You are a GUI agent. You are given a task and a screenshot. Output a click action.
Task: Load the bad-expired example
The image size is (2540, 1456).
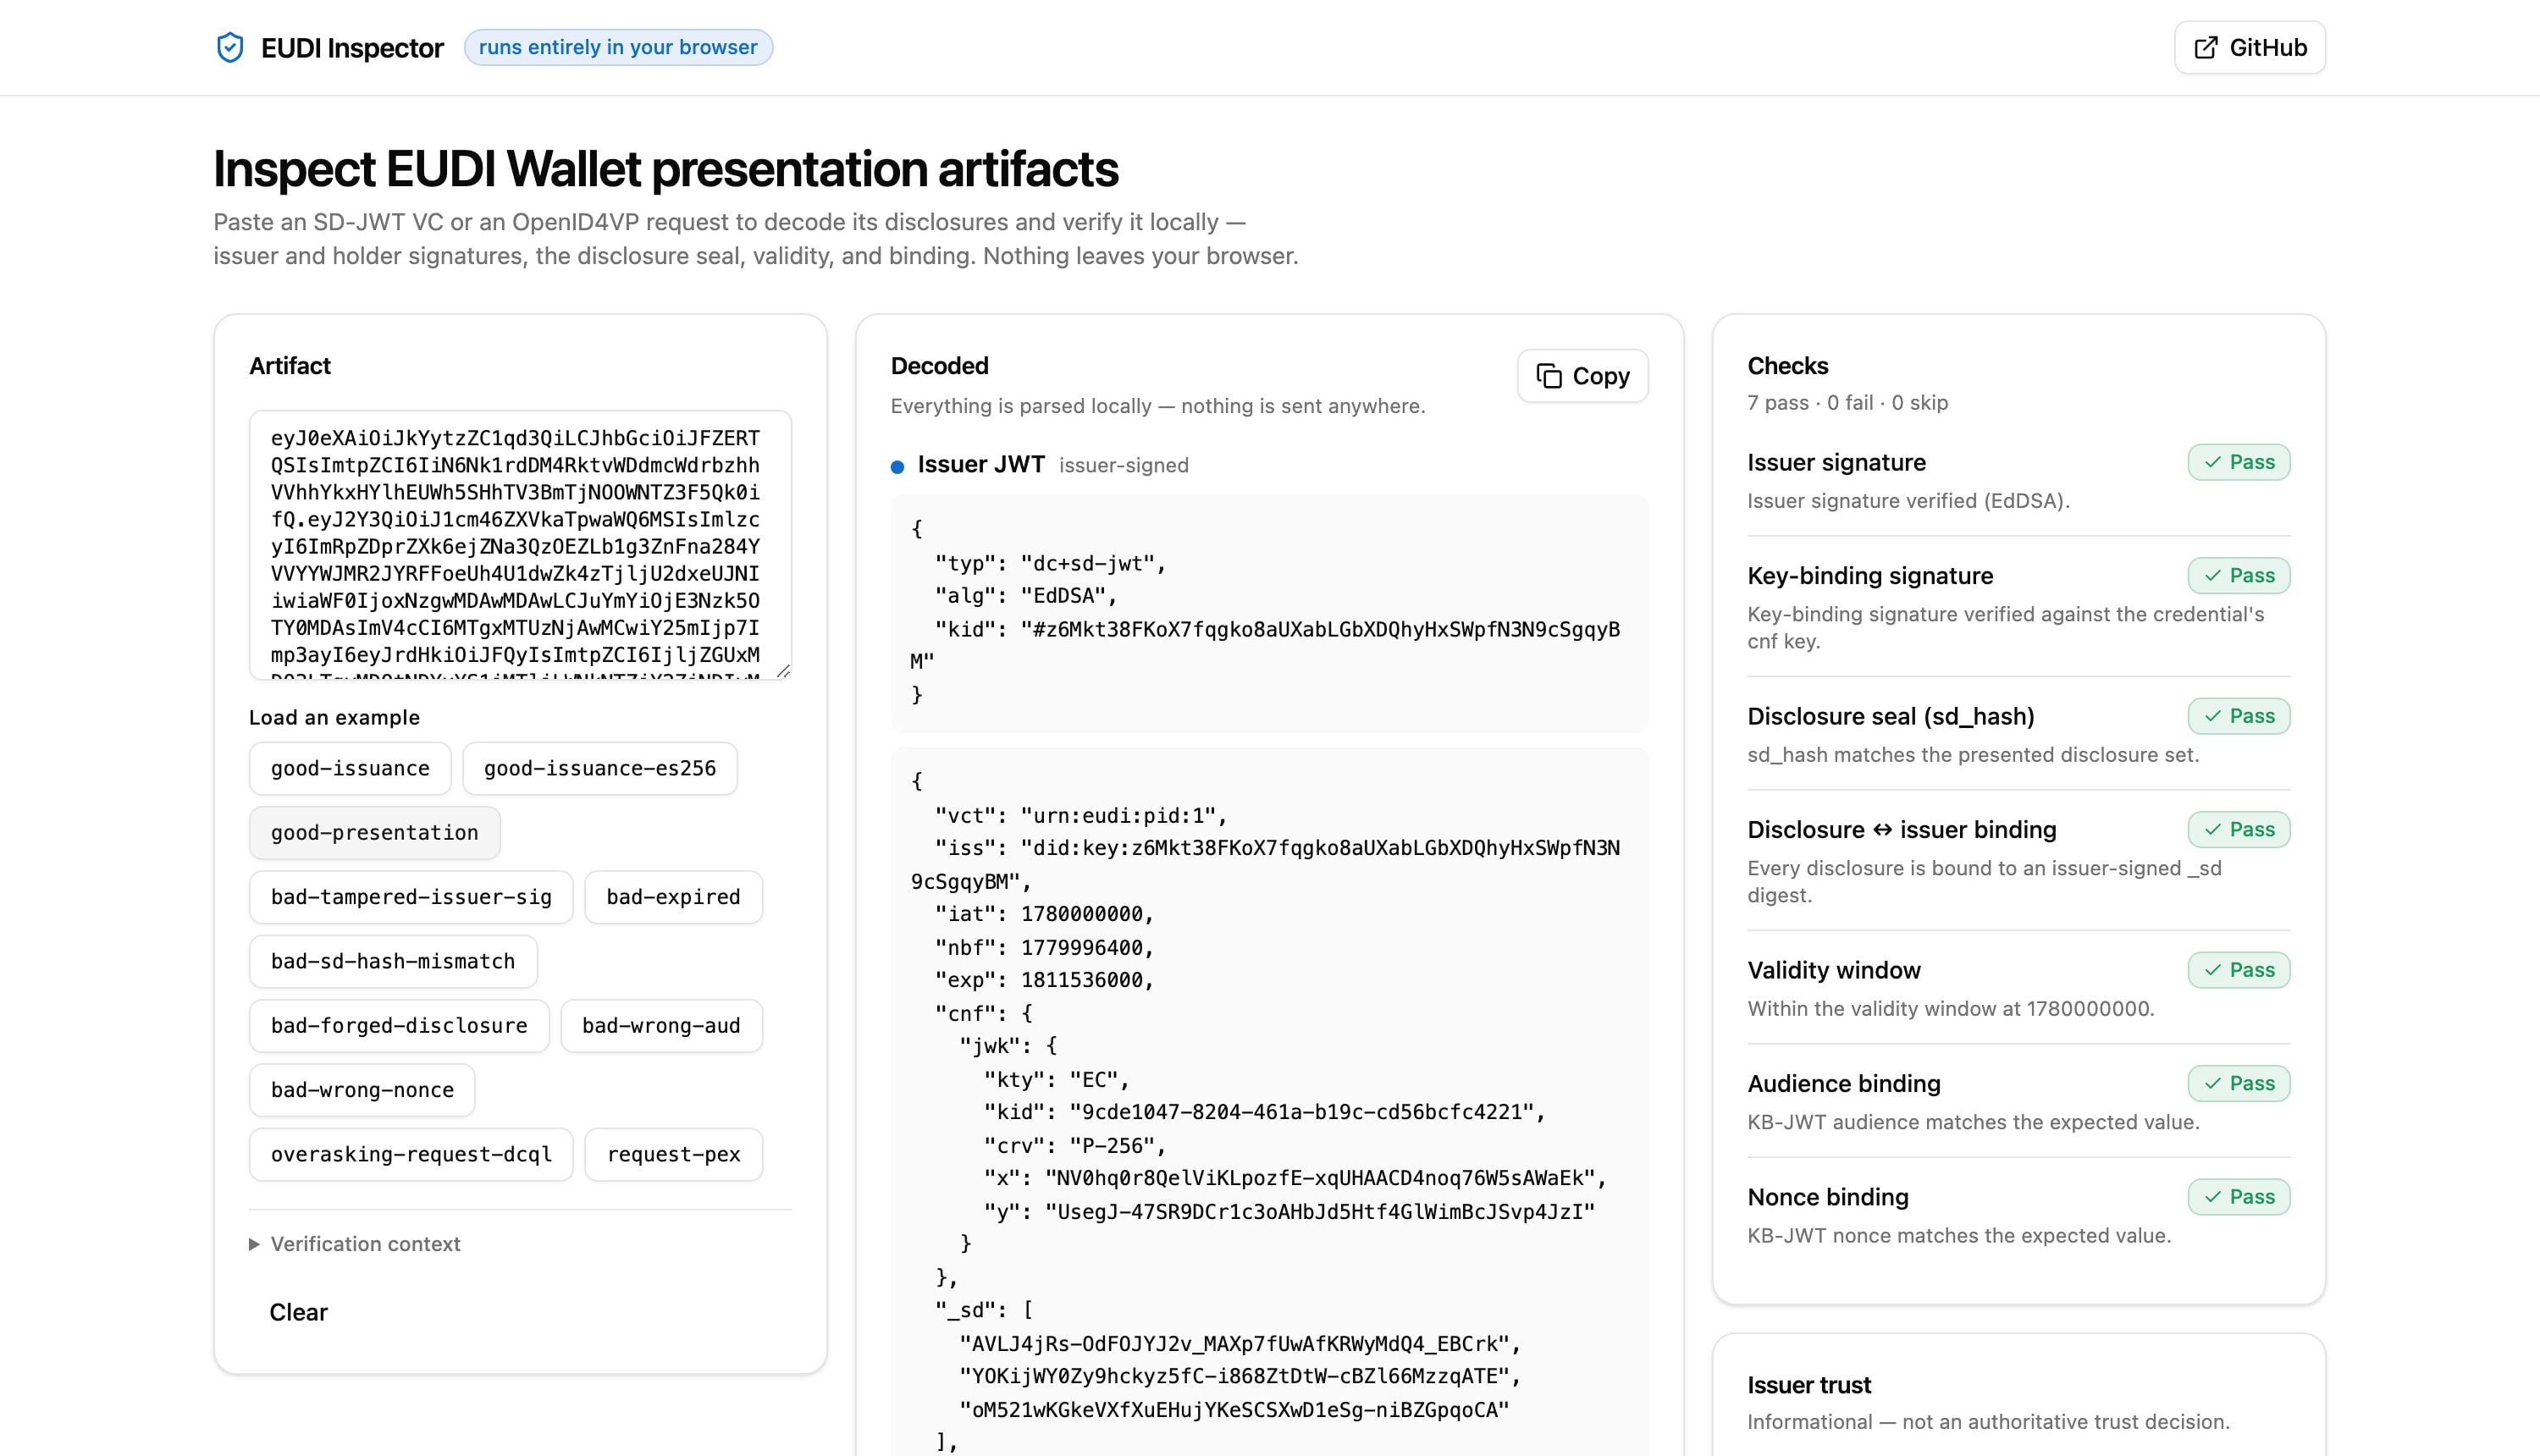tap(674, 897)
